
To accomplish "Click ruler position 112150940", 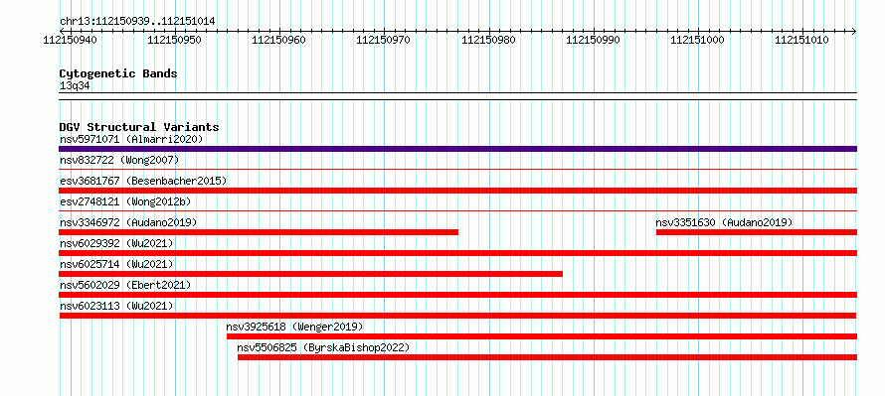I will pos(70,40).
